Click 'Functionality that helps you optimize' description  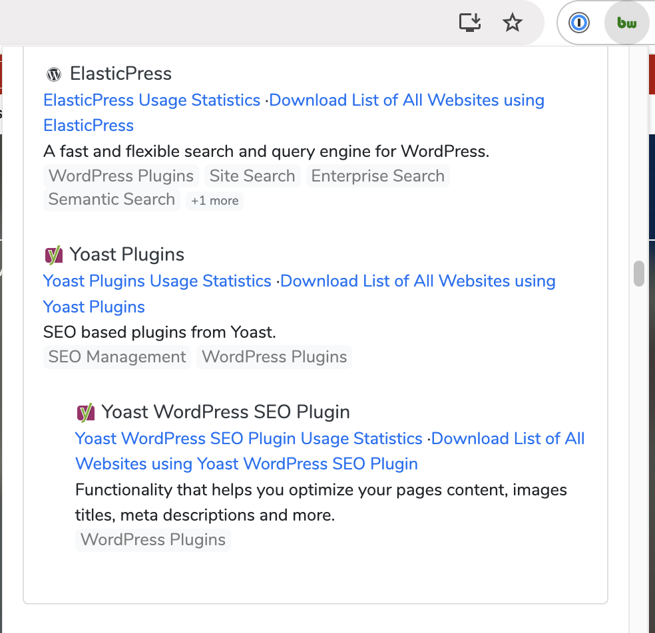[321, 503]
